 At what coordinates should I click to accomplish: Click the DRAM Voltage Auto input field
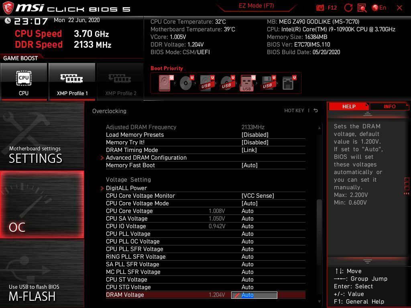pos(254,295)
